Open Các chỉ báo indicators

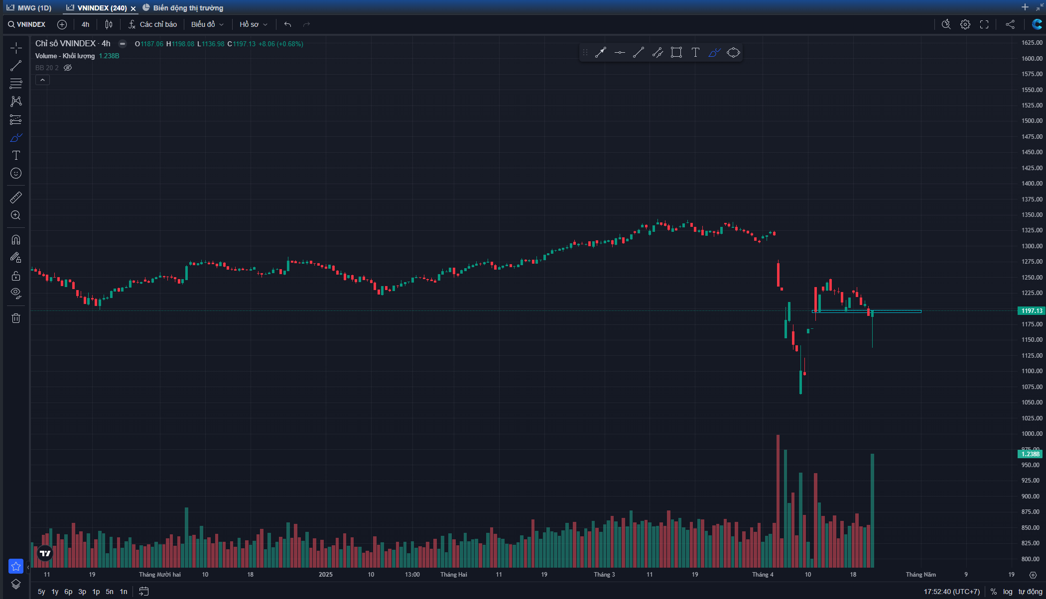152,24
